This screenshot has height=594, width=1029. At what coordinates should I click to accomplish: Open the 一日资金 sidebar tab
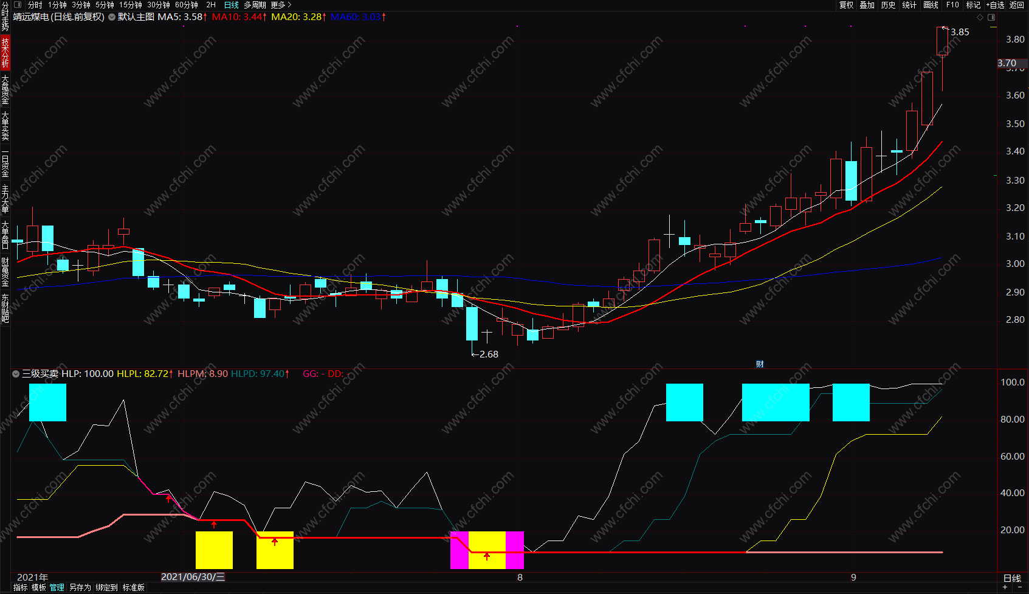tap(5, 163)
